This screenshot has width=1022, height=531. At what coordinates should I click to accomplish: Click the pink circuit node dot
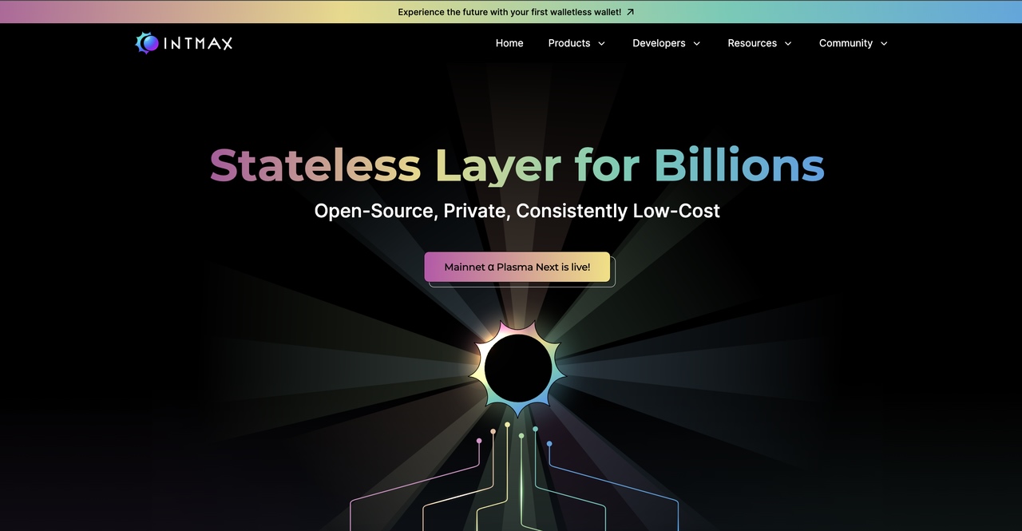(479, 441)
